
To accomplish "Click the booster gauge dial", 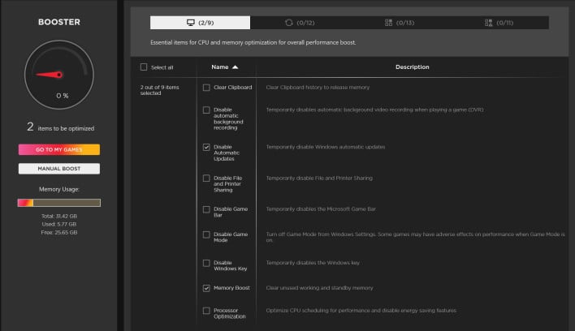I will click(59, 75).
